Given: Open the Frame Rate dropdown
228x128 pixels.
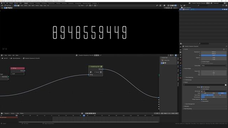Looking at the screenshot, I should [x=214, y=65].
